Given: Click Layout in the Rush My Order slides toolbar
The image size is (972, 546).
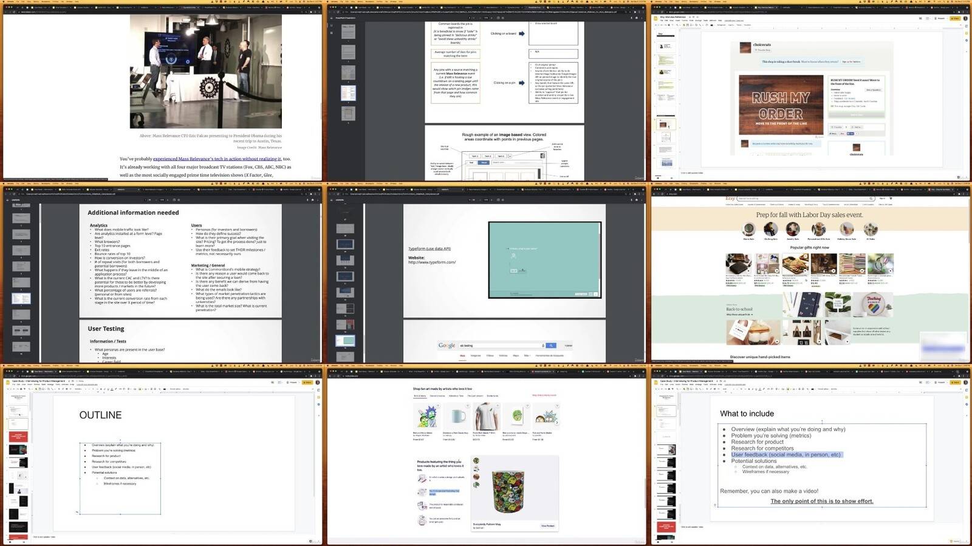Looking at the screenshot, I should (731, 25).
